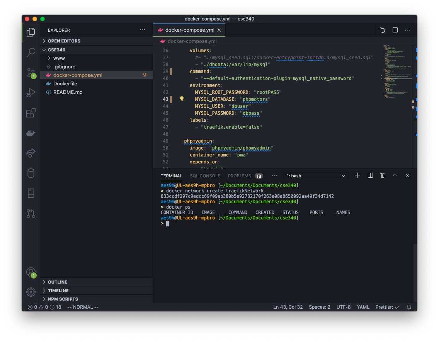
Task: Toggle the notifications bell in status bar
Action: (408, 307)
